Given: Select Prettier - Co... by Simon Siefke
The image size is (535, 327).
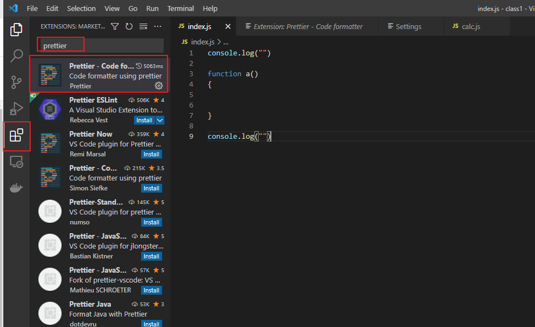Looking at the screenshot, I should click(93, 168).
